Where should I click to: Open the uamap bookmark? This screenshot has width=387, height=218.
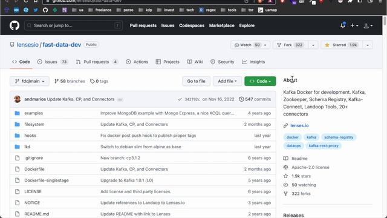coord(267,10)
